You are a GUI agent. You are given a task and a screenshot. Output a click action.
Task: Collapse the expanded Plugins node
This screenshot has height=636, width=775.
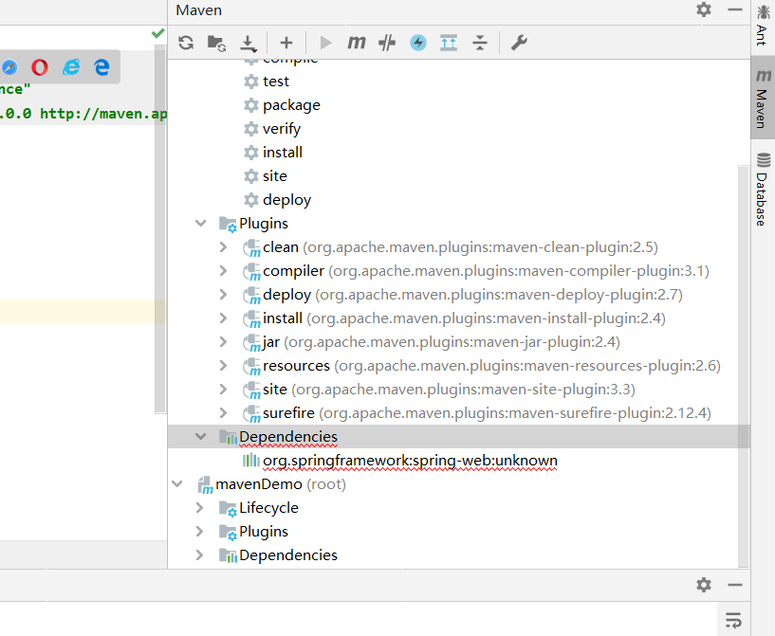click(x=201, y=223)
